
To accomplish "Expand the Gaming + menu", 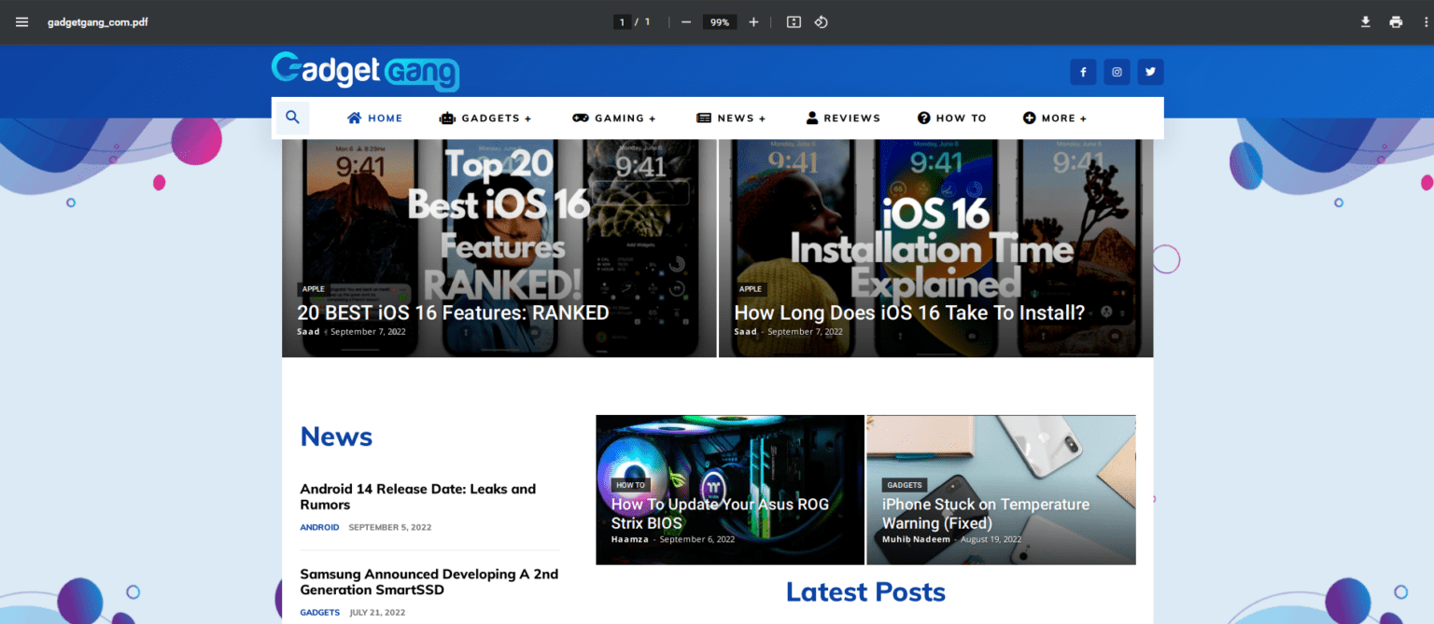I will pyautogui.click(x=614, y=118).
